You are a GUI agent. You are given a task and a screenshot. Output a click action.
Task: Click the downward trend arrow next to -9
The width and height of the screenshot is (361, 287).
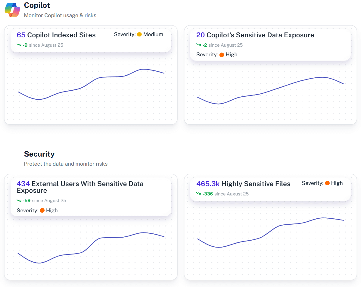pyautogui.click(x=19, y=45)
